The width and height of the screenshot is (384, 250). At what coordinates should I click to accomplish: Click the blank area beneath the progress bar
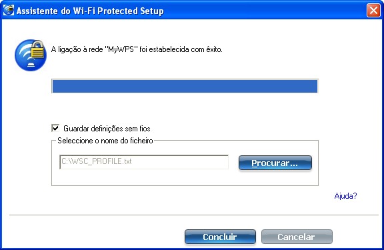click(x=185, y=108)
